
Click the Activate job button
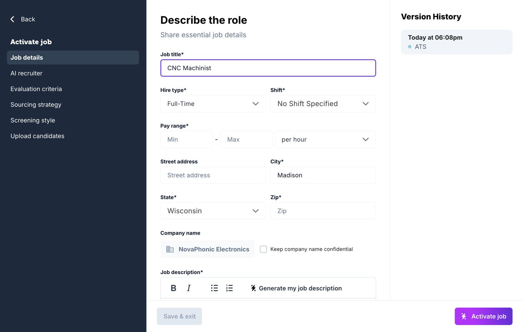tap(483, 316)
